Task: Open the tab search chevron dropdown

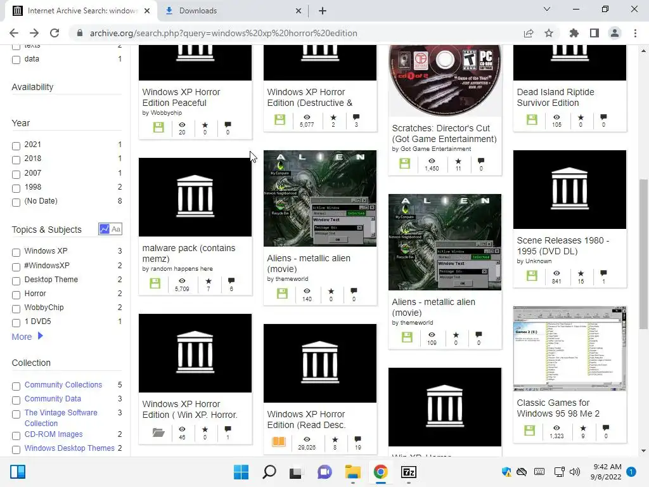Action: tap(547, 9)
